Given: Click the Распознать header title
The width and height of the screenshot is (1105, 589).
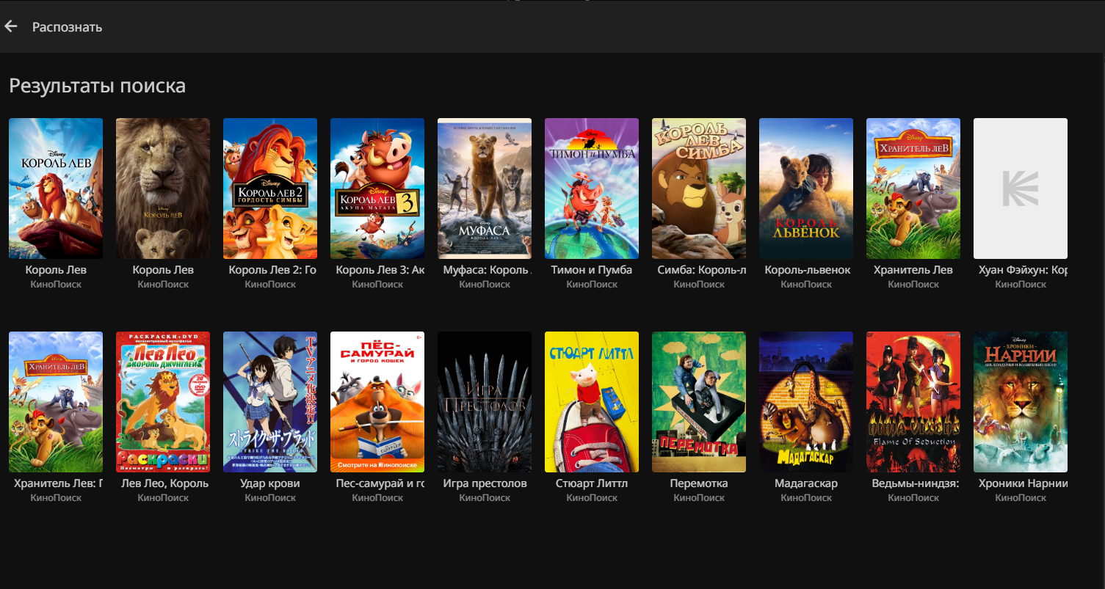Looking at the screenshot, I should point(67,27).
